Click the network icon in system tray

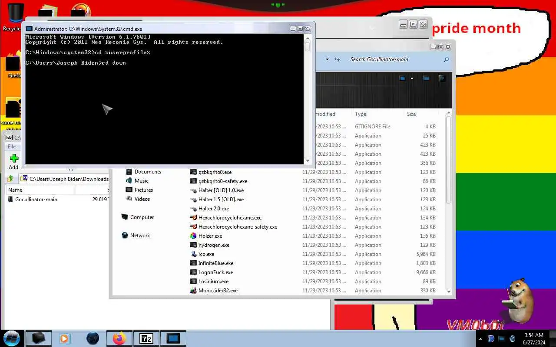click(x=502, y=339)
